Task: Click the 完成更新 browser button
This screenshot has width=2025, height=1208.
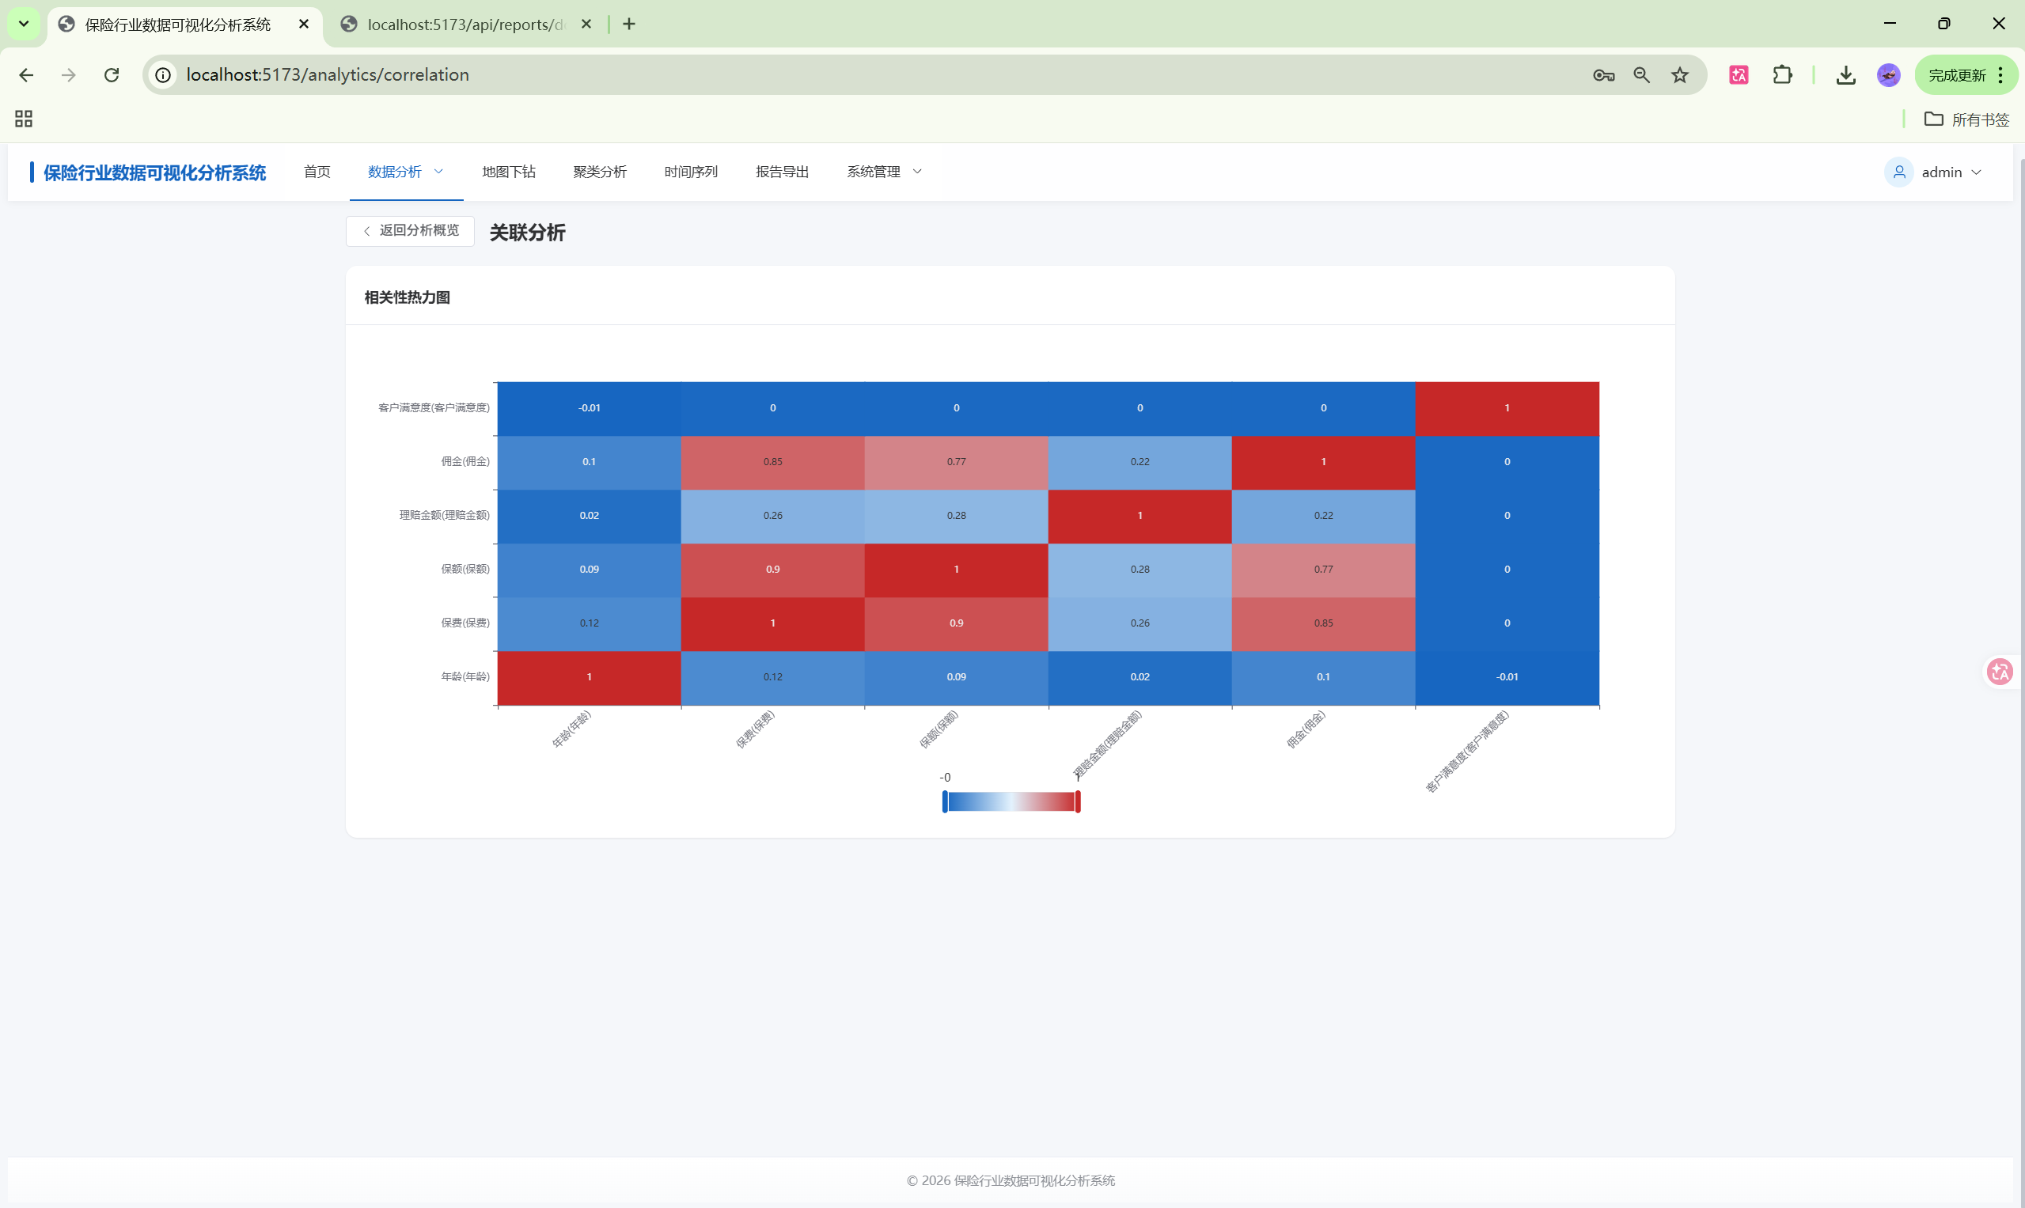Action: pos(1957,75)
